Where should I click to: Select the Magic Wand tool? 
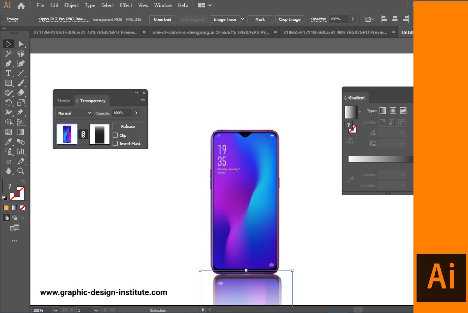tap(9, 54)
